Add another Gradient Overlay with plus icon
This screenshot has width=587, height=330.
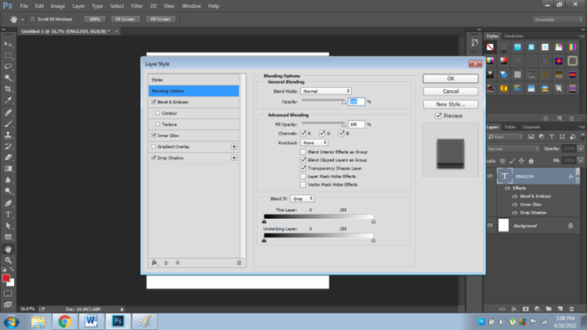(x=234, y=146)
